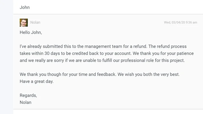Click the word "patience" in the message
The height and width of the screenshot is (114, 203).
(x=176, y=53)
